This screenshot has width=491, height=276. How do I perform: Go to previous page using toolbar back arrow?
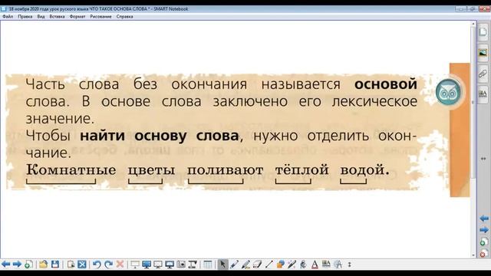(x=5, y=264)
